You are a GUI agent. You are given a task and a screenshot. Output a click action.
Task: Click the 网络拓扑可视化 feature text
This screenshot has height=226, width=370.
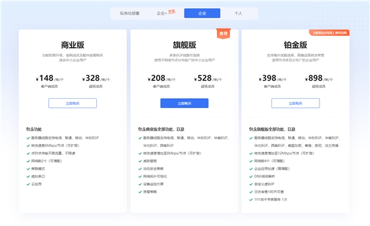155,177
